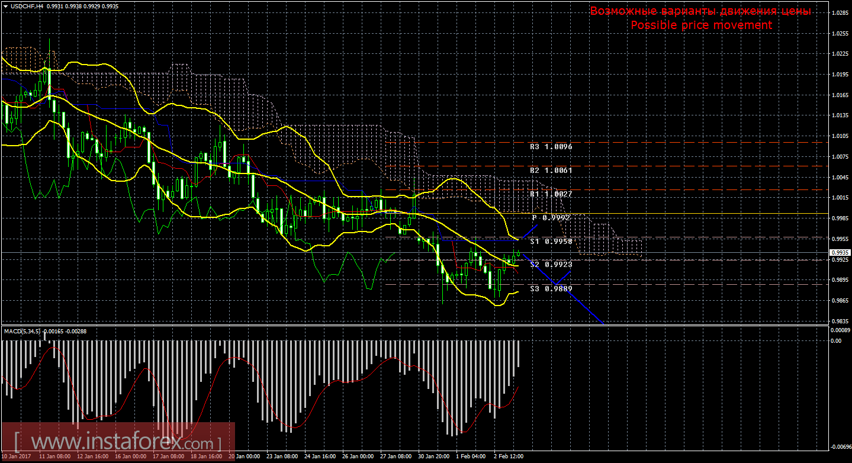Click the 20 Jan 00:00 time axis label
The height and width of the screenshot is (463, 852).
pyautogui.click(x=243, y=456)
